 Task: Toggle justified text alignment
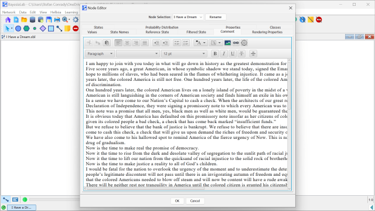coord(145,43)
